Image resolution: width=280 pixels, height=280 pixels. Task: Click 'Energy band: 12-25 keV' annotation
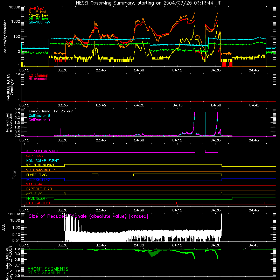pyautogui.click(x=51, y=111)
